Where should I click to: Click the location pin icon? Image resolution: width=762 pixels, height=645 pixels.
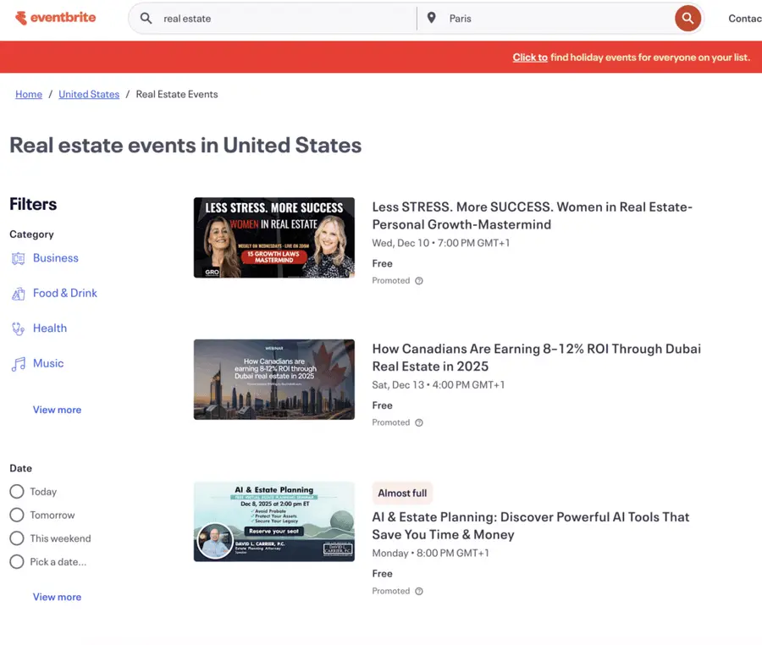(x=432, y=18)
